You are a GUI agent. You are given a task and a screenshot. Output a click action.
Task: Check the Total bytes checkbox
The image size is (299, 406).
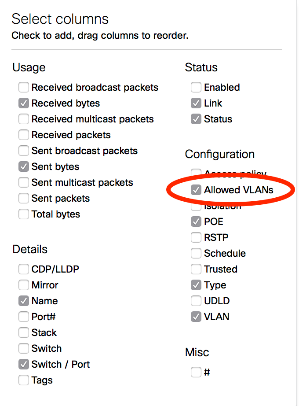click(x=24, y=214)
